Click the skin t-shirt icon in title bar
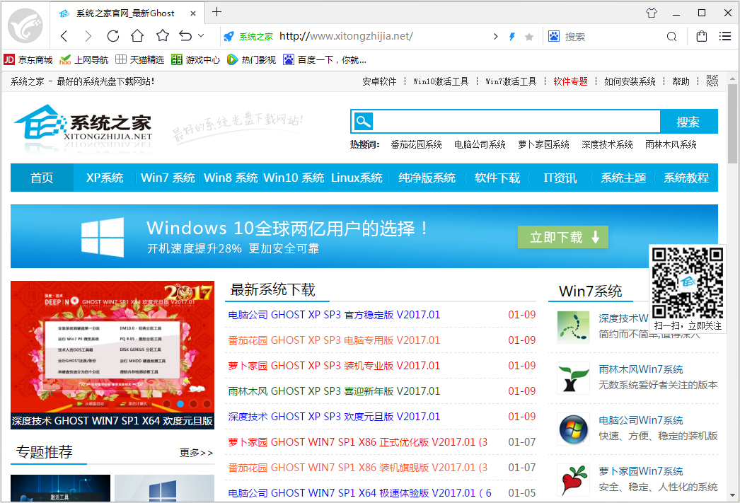This screenshot has width=740, height=503. (652, 13)
